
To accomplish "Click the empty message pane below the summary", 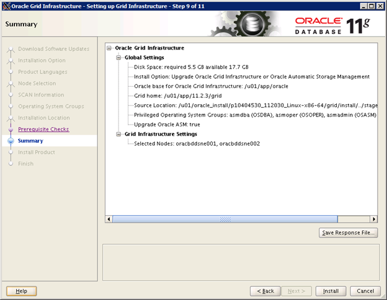I will pos(241,262).
